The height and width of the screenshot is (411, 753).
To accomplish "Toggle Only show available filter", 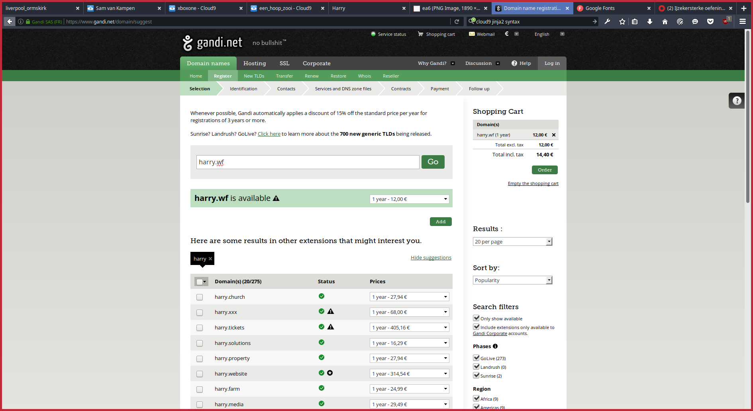I will tap(476, 318).
